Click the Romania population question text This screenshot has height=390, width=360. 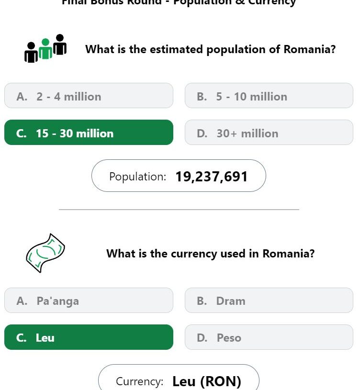[211, 49]
